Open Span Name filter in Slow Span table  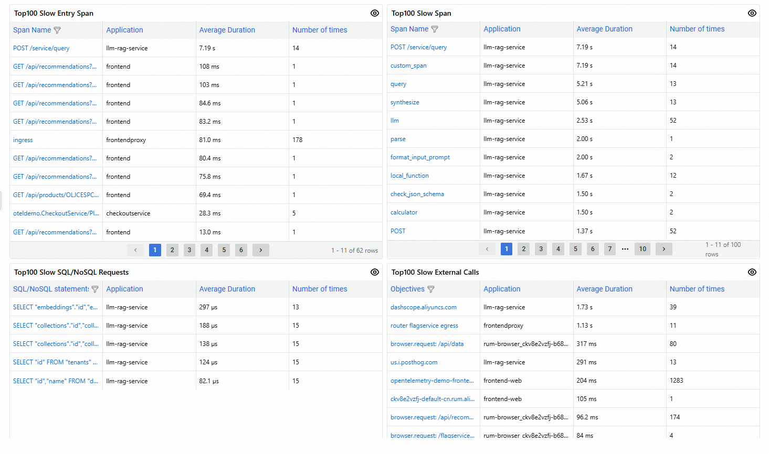pos(435,29)
